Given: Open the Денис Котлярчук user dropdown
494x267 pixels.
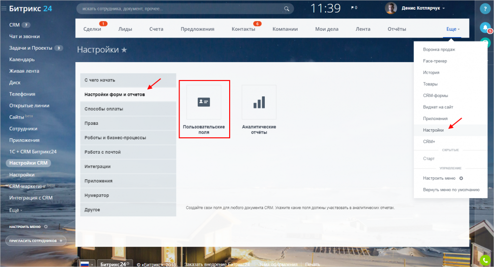Looking at the screenshot, I should click(423, 8).
